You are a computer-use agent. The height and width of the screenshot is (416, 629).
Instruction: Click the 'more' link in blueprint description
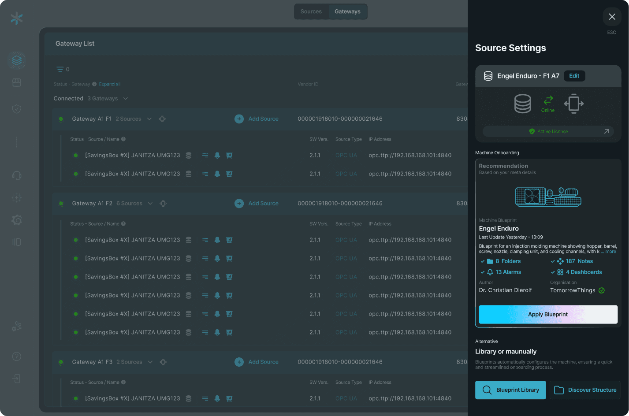(x=610, y=252)
